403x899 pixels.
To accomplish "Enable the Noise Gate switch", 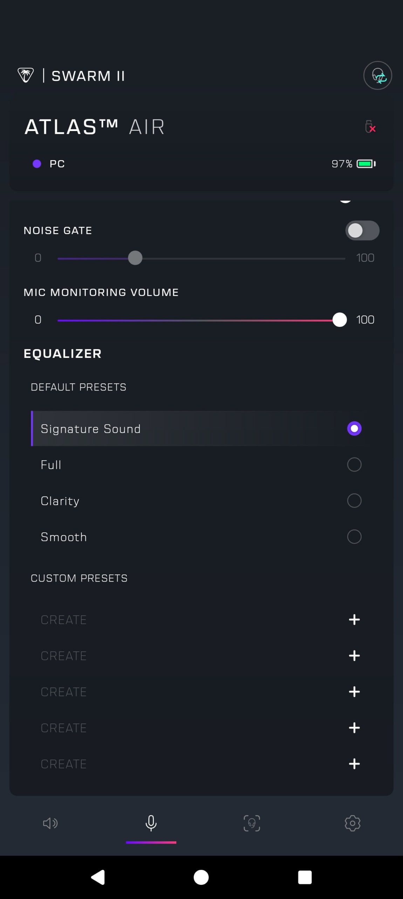I will tap(362, 231).
